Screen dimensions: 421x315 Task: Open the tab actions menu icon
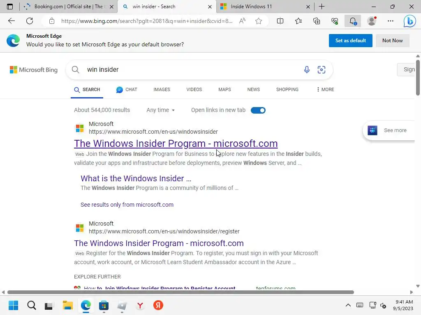[x=10, y=7]
